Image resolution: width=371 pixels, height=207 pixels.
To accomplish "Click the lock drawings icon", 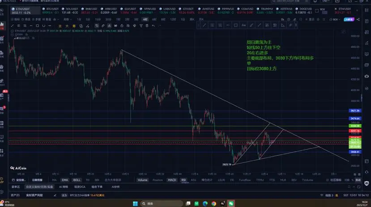I will 122,26.
